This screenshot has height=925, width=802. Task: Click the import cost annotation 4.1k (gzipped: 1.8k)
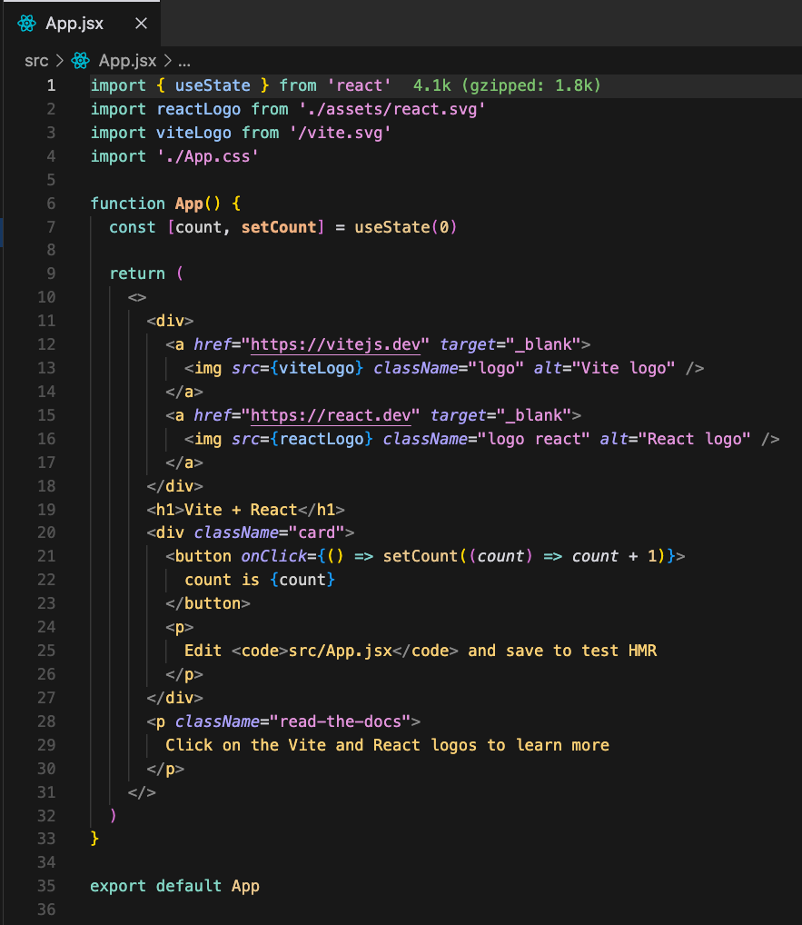(507, 85)
